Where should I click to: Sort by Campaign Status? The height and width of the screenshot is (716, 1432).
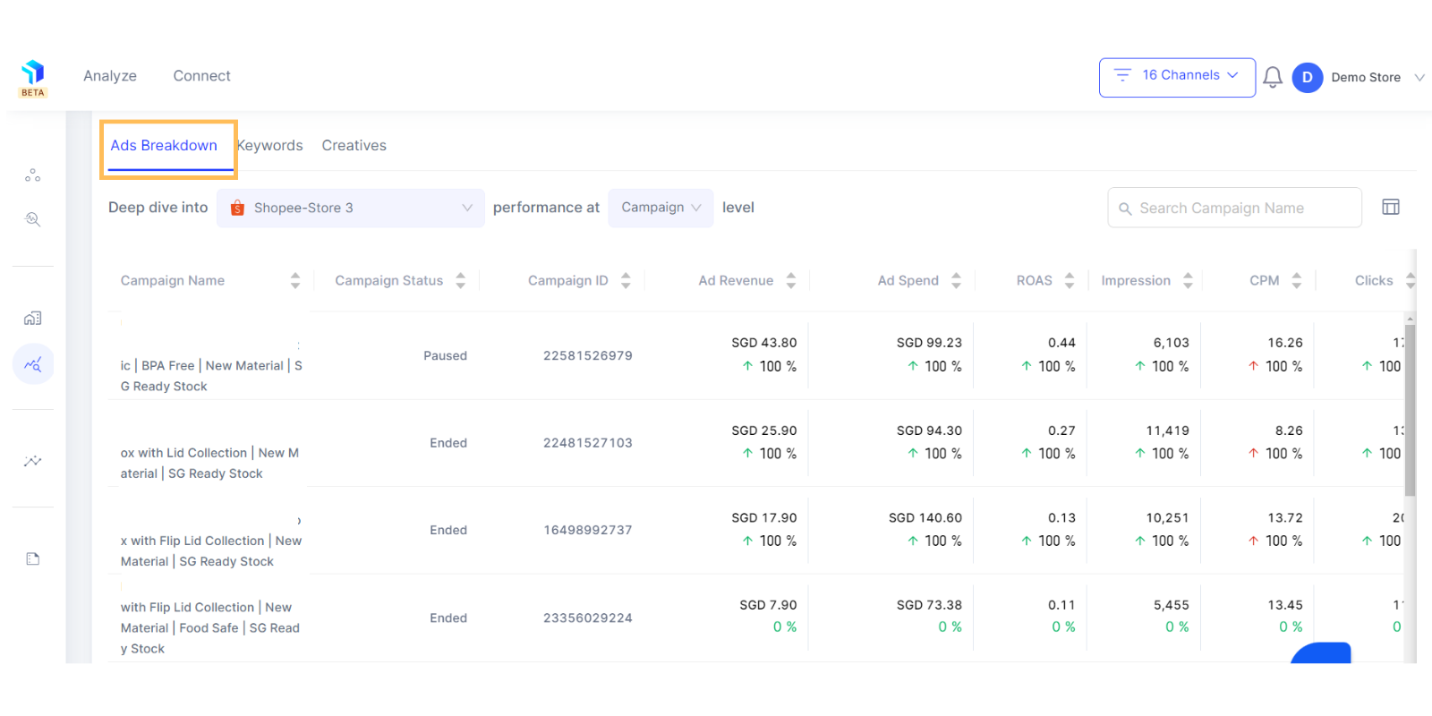[460, 281]
